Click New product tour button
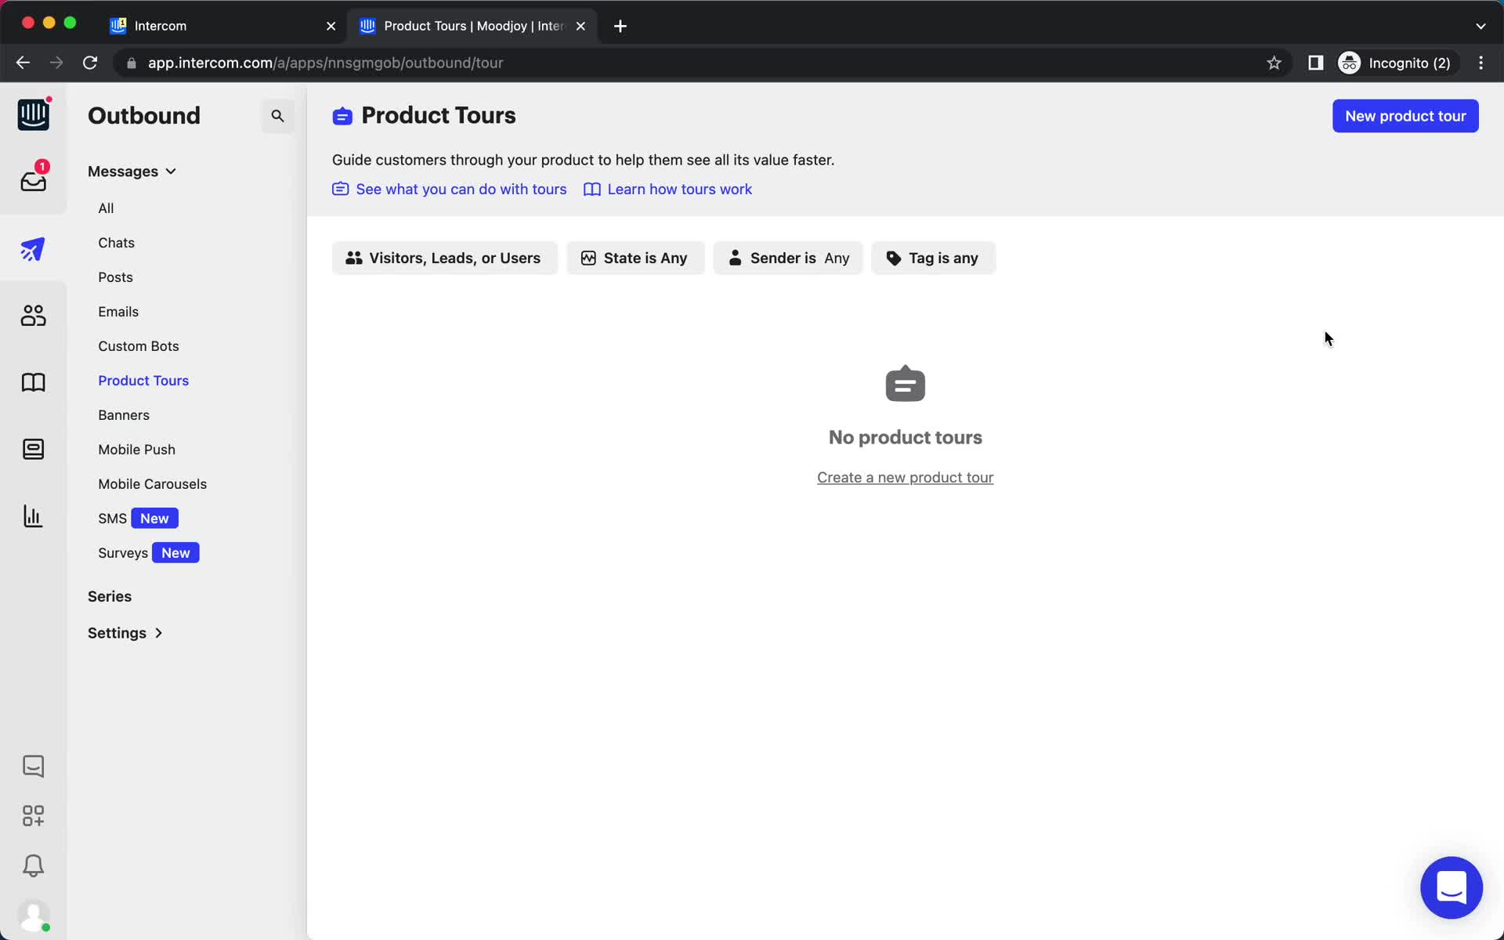 pyautogui.click(x=1405, y=116)
